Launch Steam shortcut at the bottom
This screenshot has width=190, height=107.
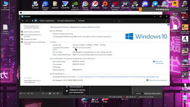[85, 100]
